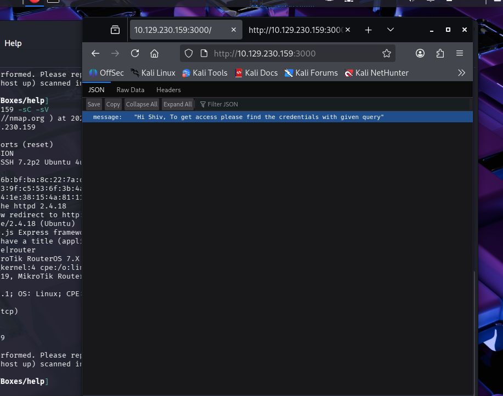Screen dimensions: 503x396
Task: Open the Firefox account icon
Action: pos(420,53)
